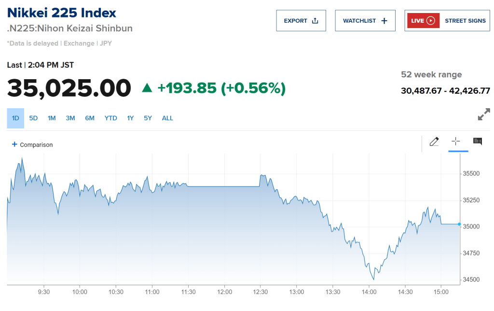The height and width of the screenshot is (311, 494).
Task: Select the crosshair tool icon
Action: point(455,141)
